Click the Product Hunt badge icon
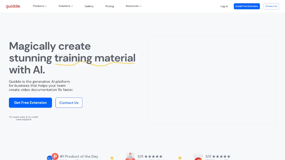 pos(55,156)
